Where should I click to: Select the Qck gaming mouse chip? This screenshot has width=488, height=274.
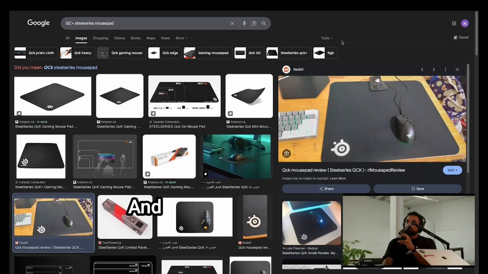[x=121, y=53]
